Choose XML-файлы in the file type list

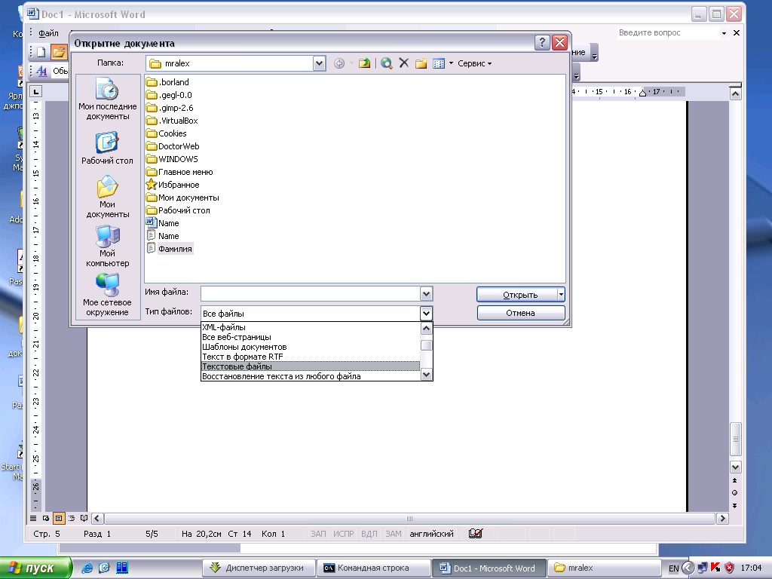click(310, 327)
